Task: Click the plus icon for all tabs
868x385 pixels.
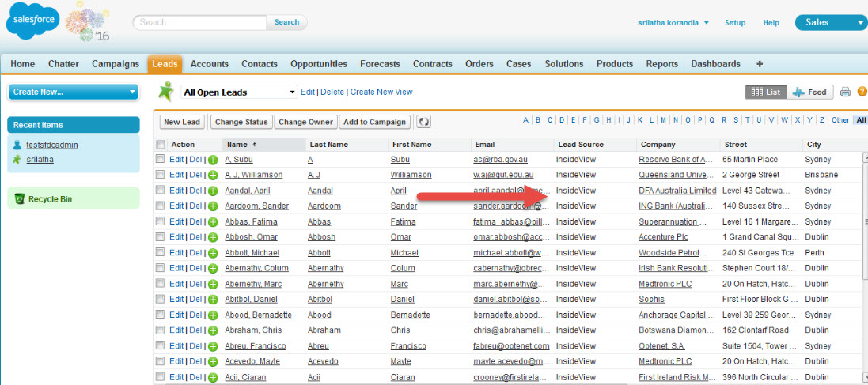Action: point(760,63)
